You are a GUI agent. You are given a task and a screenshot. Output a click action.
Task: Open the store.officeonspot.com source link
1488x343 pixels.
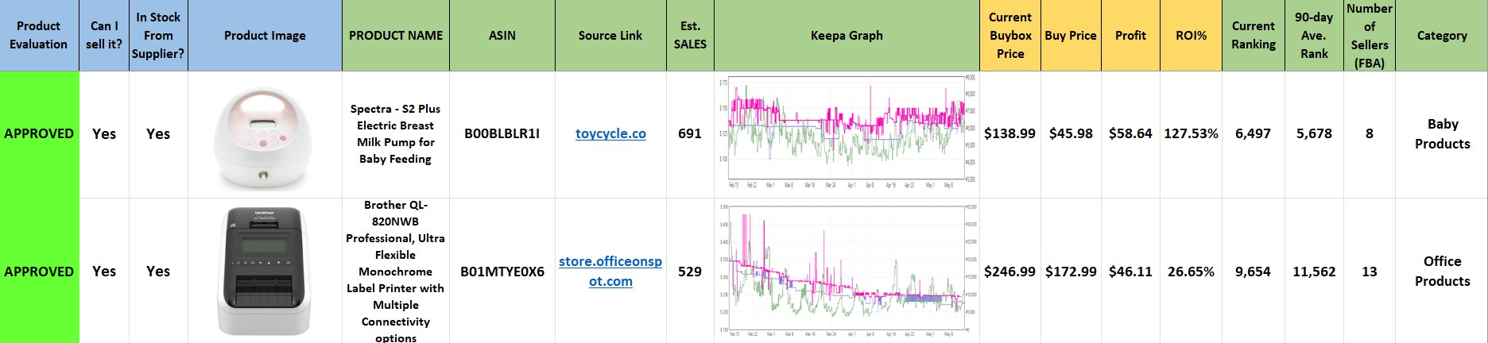pyautogui.click(x=610, y=271)
